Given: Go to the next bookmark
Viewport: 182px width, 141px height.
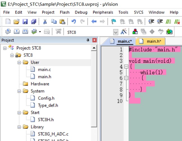Looking at the screenshot, I should (131, 21).
